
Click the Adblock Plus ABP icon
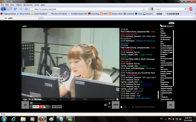(x=190, y=9)
